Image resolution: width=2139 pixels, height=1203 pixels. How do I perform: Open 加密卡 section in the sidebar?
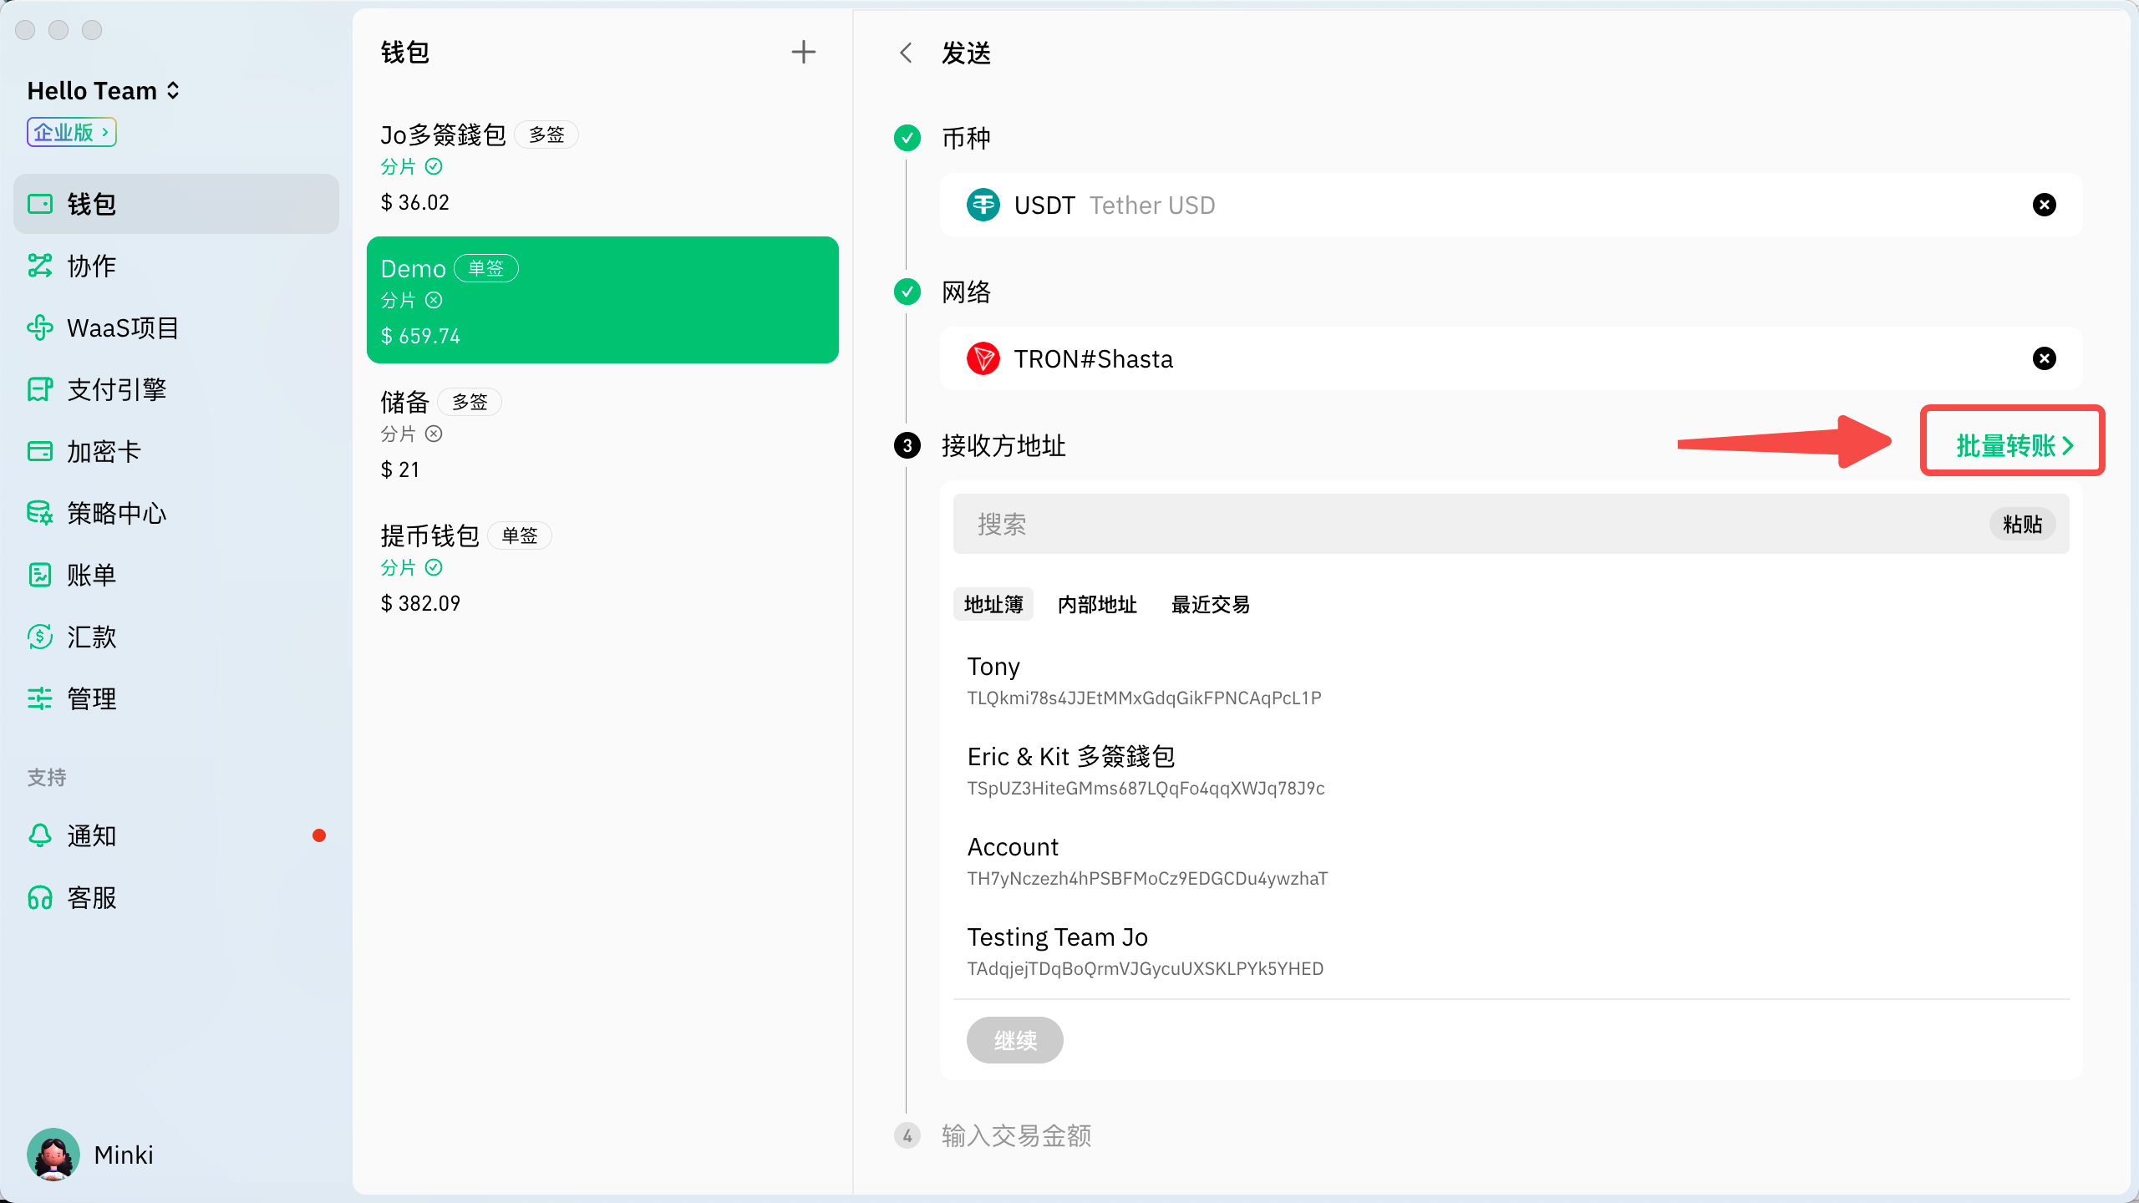[104, 451]
